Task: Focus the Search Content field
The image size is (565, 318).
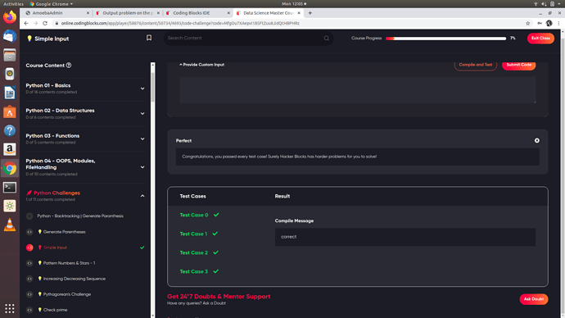Action: coord(248,39)
